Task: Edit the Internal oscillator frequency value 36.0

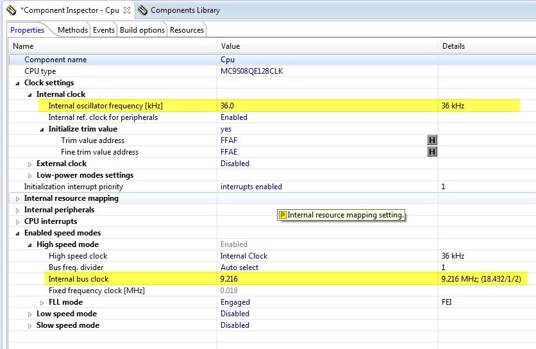Action: [228, 106]
